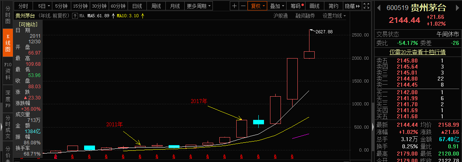The width and height of the screenshot is (462, 162).
Task: Click the 午间休市 trading status
Action: (448, 34)
